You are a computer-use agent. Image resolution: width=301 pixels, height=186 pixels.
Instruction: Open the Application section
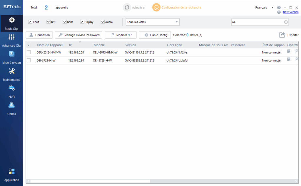point(11,175)
